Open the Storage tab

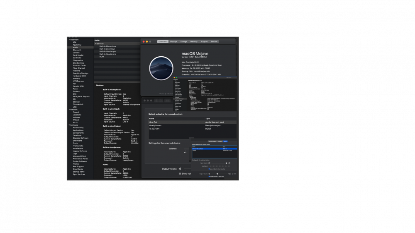tap(184, 42)
